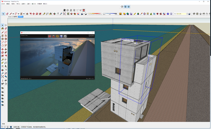Click the Stop render button in Maxwell Fire
The width and height of the screenshot is (211, 129).
coord(50,36)
